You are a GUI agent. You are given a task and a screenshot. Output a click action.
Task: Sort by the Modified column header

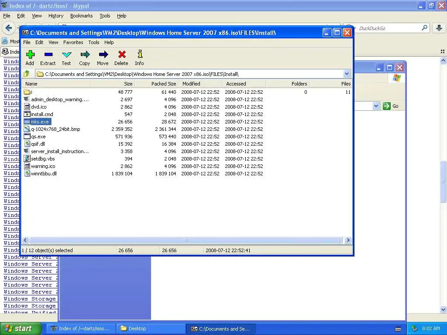pos(200,84)
